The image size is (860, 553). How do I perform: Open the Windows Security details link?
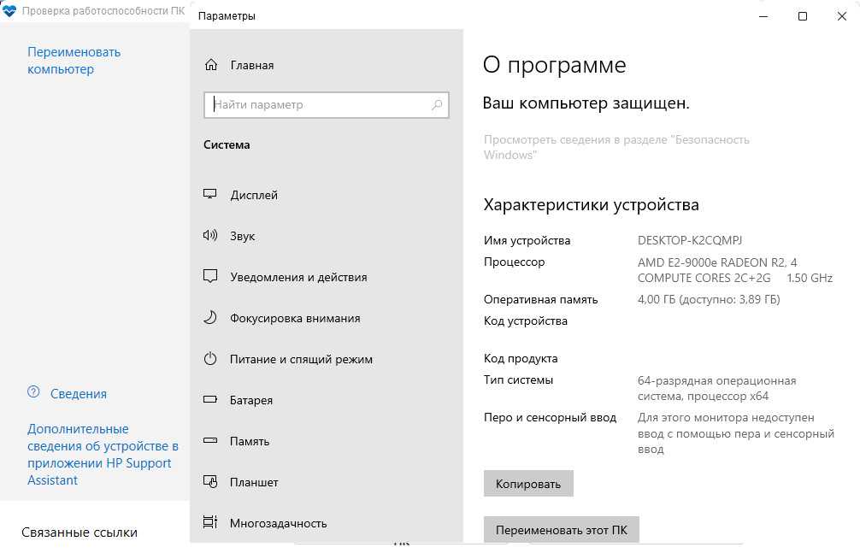point(616,147)
